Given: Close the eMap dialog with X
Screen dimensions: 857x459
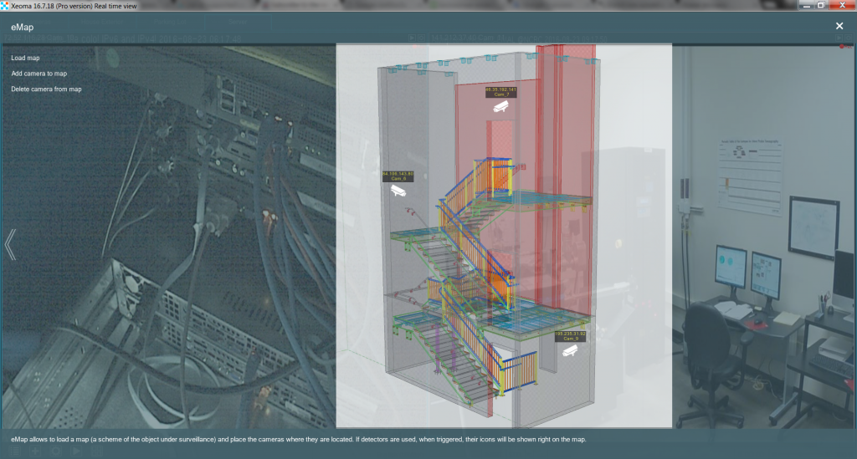Looking at the screenshot, I should click(839, 26).
